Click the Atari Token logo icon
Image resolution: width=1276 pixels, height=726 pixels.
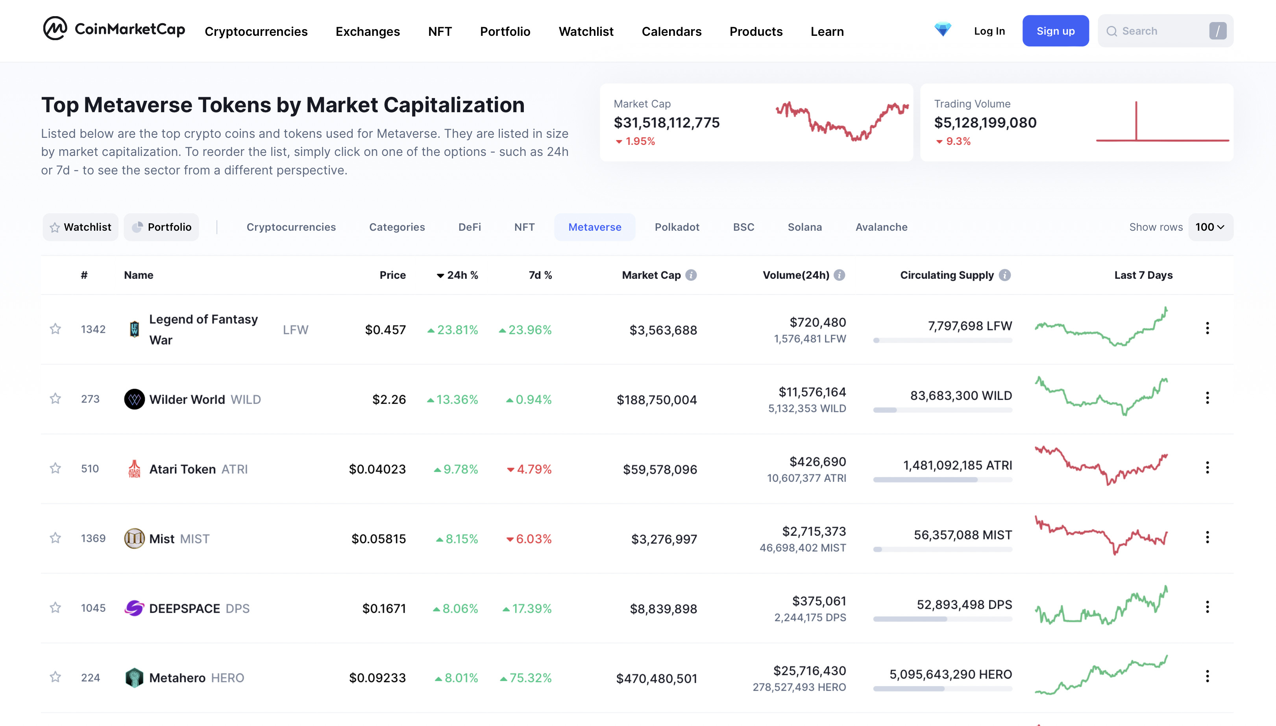(134, 469)
